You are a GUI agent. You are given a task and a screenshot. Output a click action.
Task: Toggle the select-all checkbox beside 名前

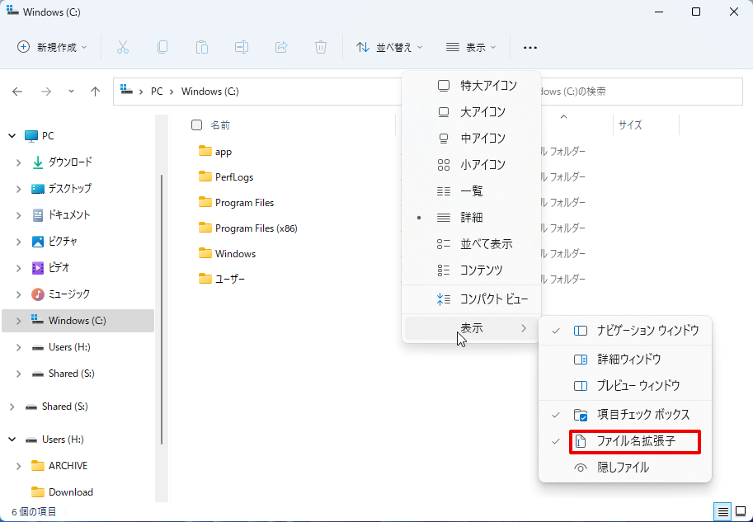[x=196, y=125]
